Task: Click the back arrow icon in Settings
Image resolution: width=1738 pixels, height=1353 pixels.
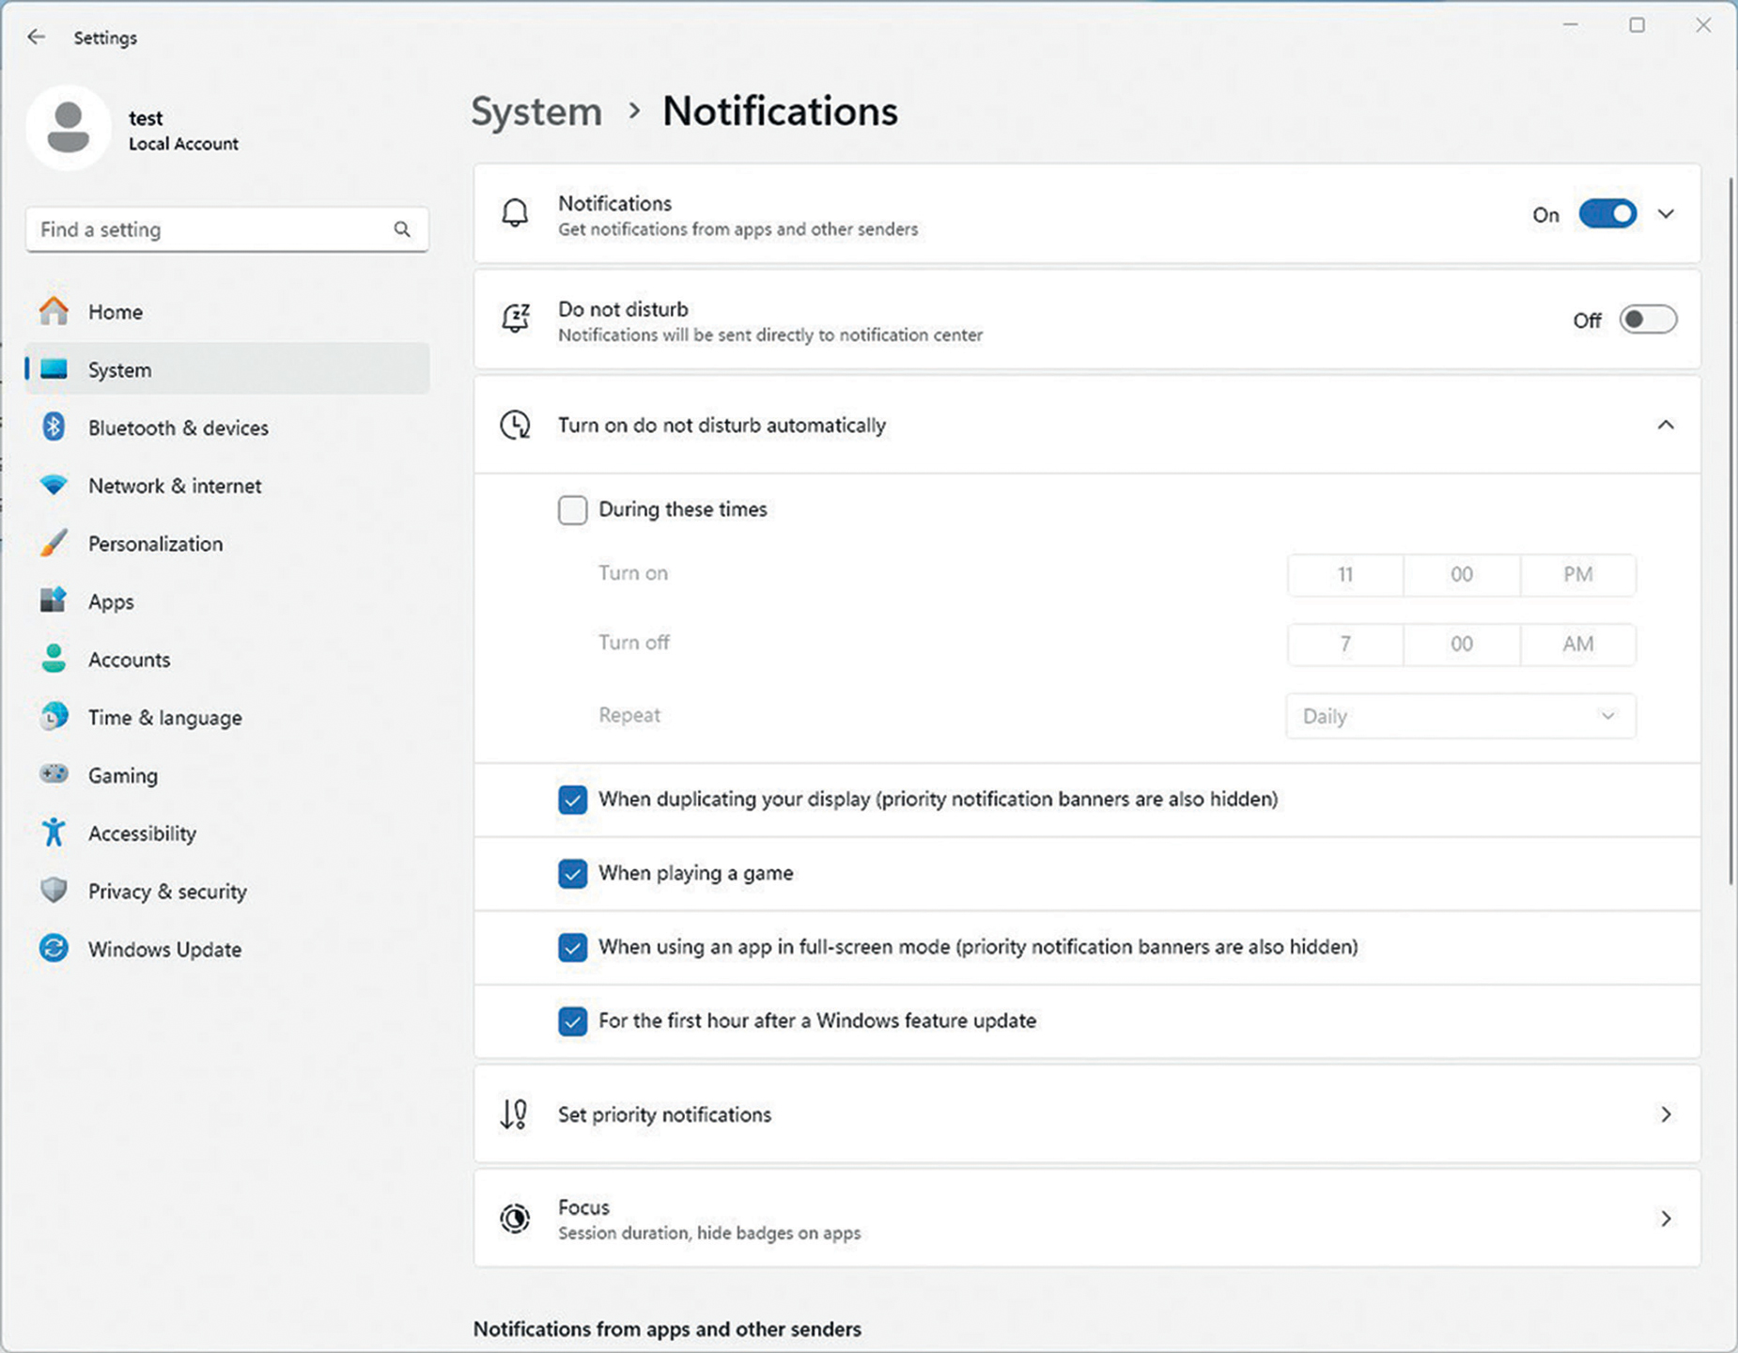Action: (x=37, y=37)
